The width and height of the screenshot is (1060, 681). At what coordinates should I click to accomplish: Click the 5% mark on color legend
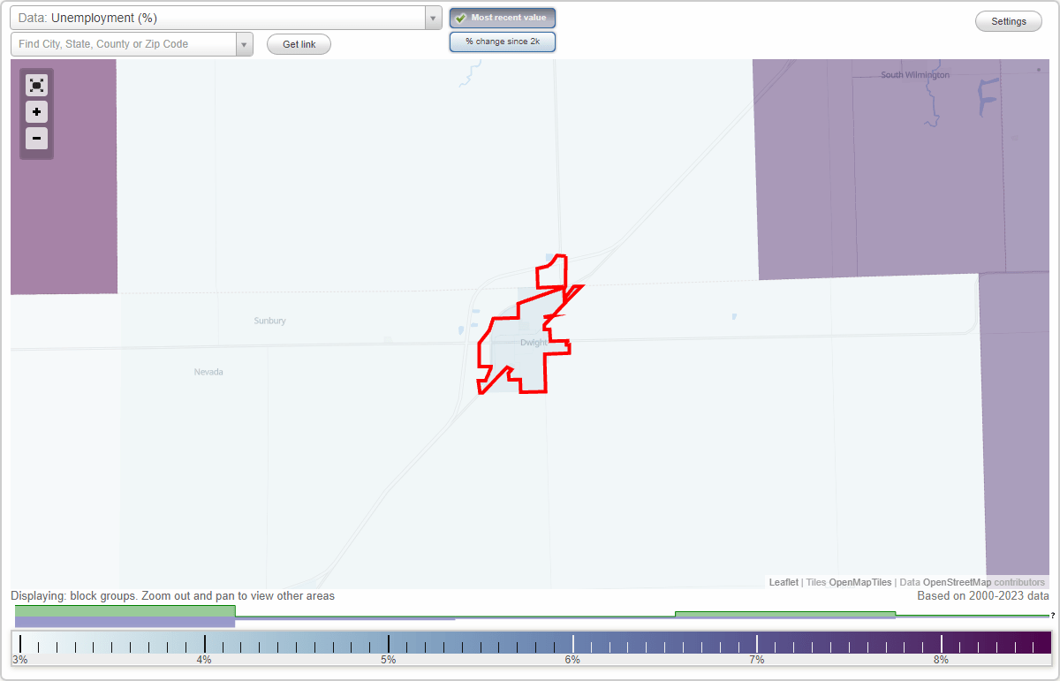[x=388, y=660]
